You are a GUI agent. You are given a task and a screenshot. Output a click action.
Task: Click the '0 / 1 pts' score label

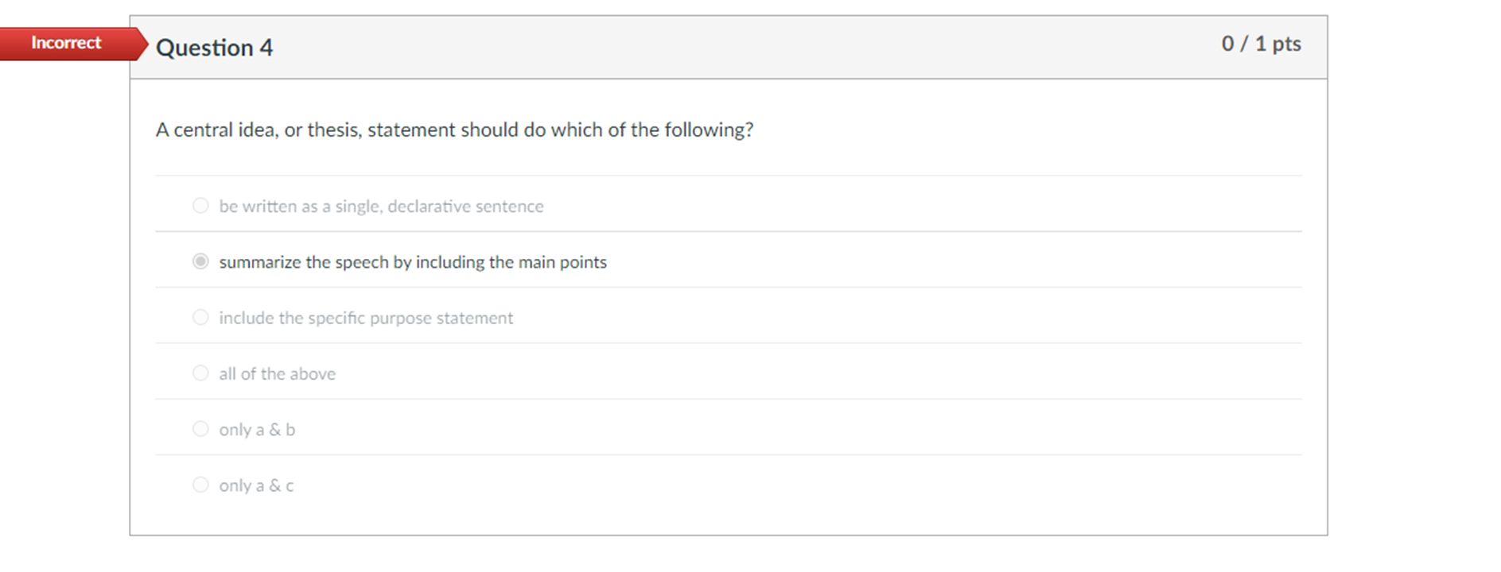(x=1261, y=44)
